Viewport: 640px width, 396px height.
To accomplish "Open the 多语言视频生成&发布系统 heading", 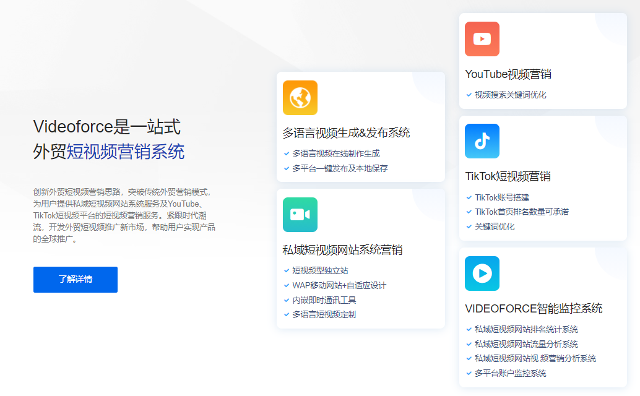I will [x=346, y=132].
